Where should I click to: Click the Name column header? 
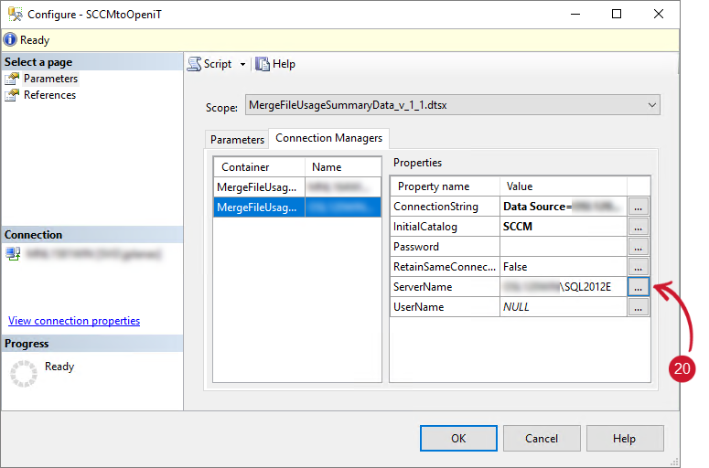coord(343,167)
